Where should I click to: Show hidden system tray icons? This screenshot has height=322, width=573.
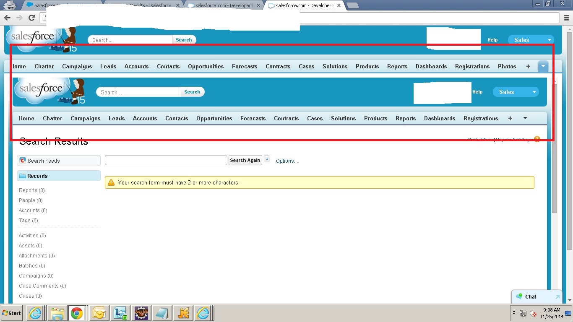[x=514, y=313]
